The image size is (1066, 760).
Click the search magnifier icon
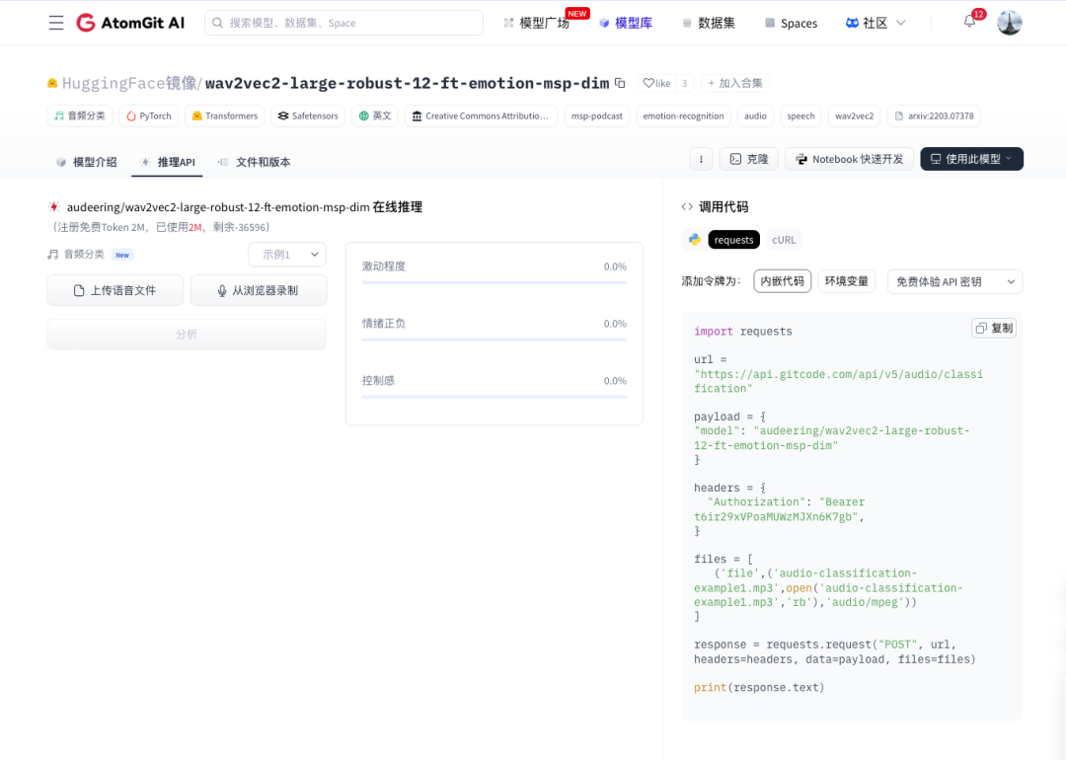(x=217, y=23)
